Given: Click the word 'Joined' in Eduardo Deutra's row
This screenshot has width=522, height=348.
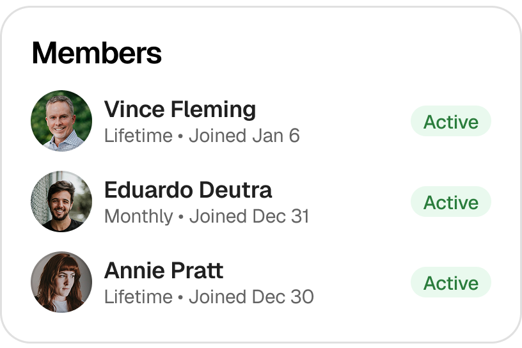Looking at the screenshot, I should tap(218, 216).
